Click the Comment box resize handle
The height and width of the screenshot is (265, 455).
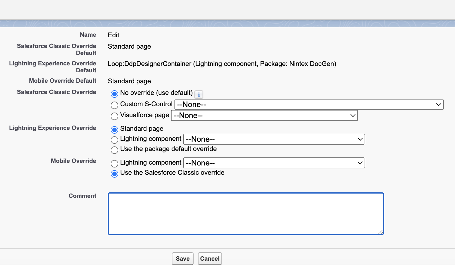coord(381,232)
